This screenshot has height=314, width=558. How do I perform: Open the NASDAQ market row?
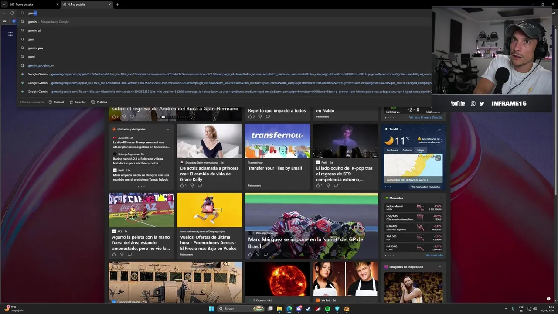[414, 248]
